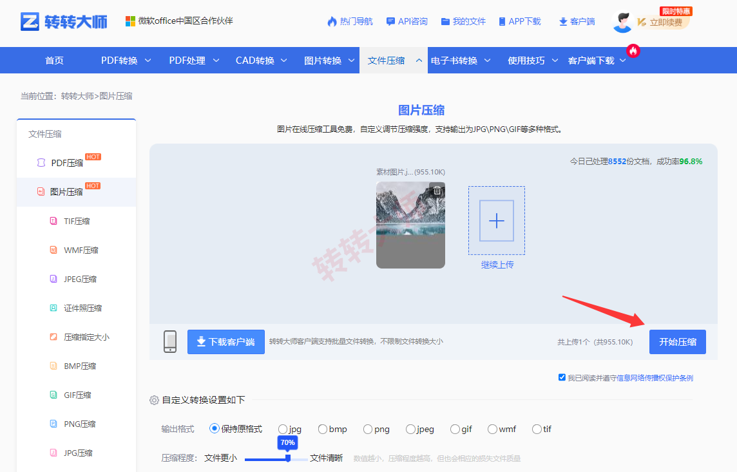Click the gear icon beside 自定义转换设置如下
Screen dimensions: 737x472
154,400
